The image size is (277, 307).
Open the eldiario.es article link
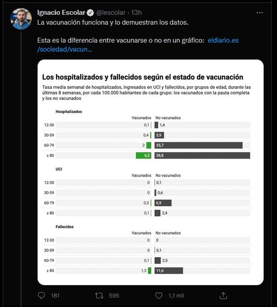[138, 45]
